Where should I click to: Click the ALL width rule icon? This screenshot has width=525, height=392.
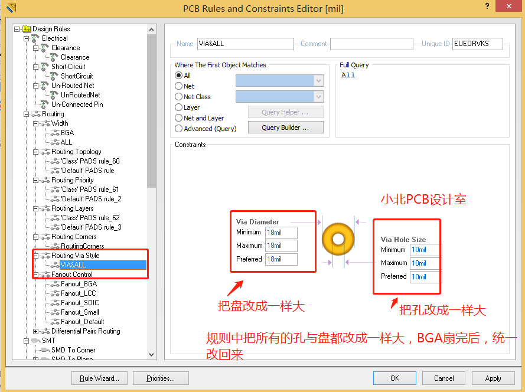(x=55, y=142)
